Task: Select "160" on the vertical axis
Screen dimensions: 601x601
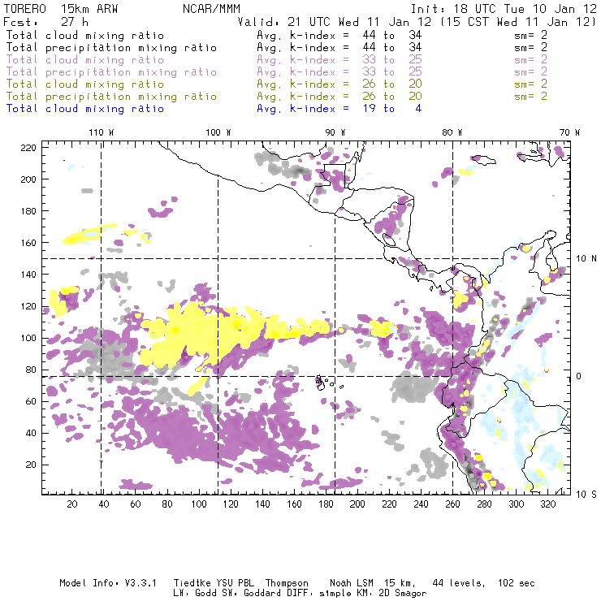Action: (x=28, y=243)
